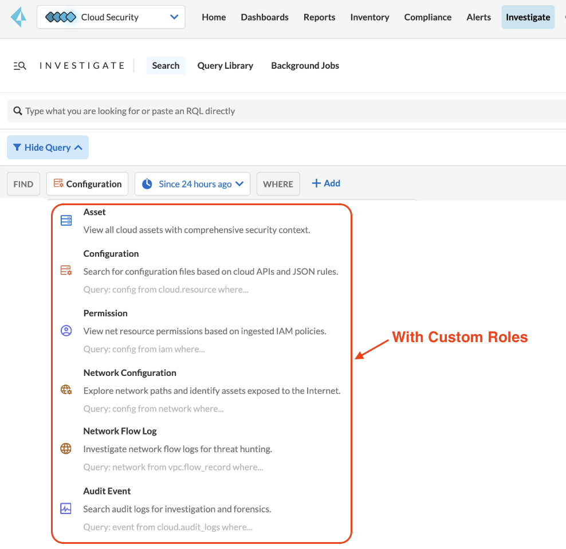The width and height of the screenshot is (566, 549).
Task: Open the Dashboards menu
Action: (265, 17)
